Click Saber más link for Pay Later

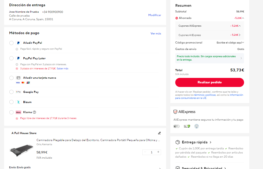[62, 69]
